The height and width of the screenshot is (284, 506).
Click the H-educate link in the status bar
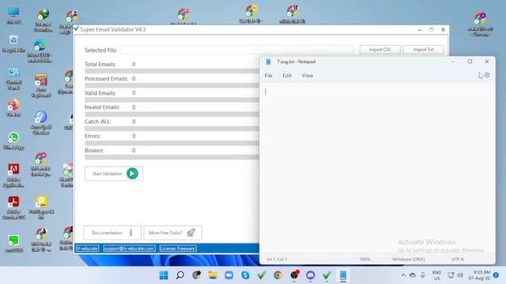[x=87, y=248]
